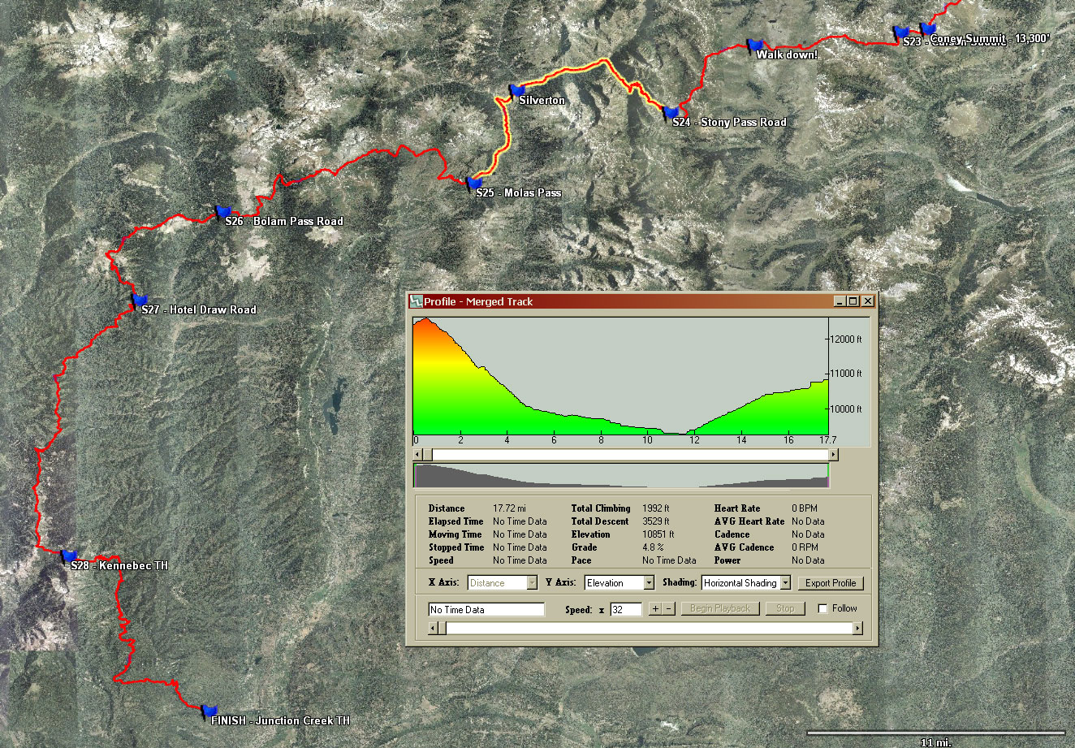Click the S27 Hotel Draw Road flag
The image size is (1075, 748).
tap(140, 300)
